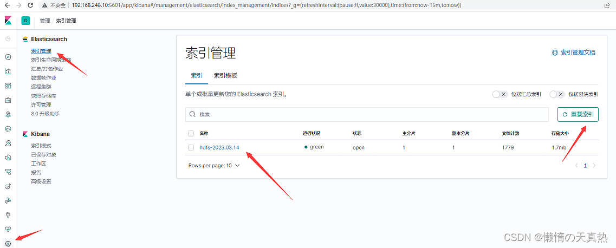The image size is (616, 248).
Task: Click into the 搜索 index search field
Action: (367, 114)
